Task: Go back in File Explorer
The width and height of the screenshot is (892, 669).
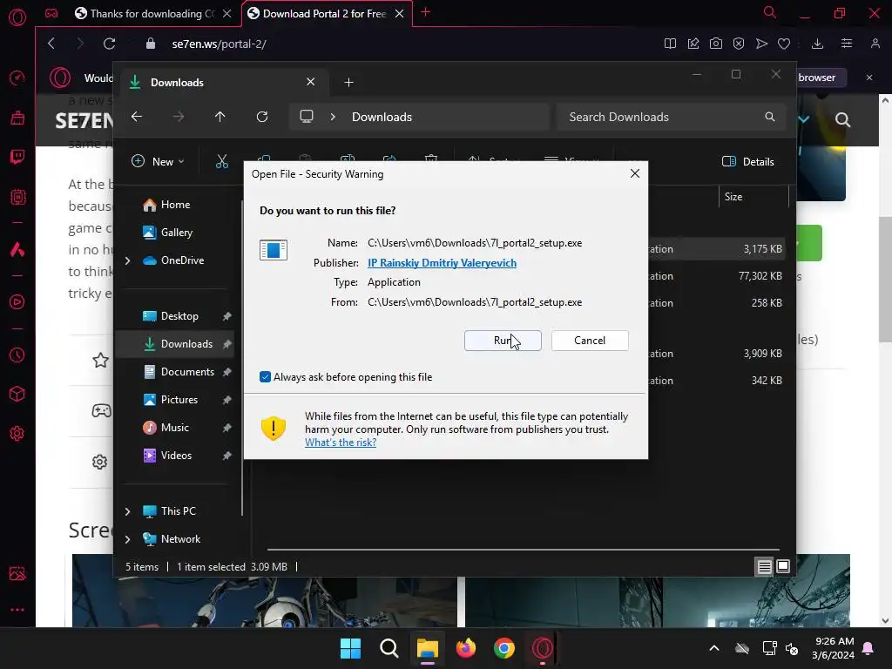Action: click(137, 117)
